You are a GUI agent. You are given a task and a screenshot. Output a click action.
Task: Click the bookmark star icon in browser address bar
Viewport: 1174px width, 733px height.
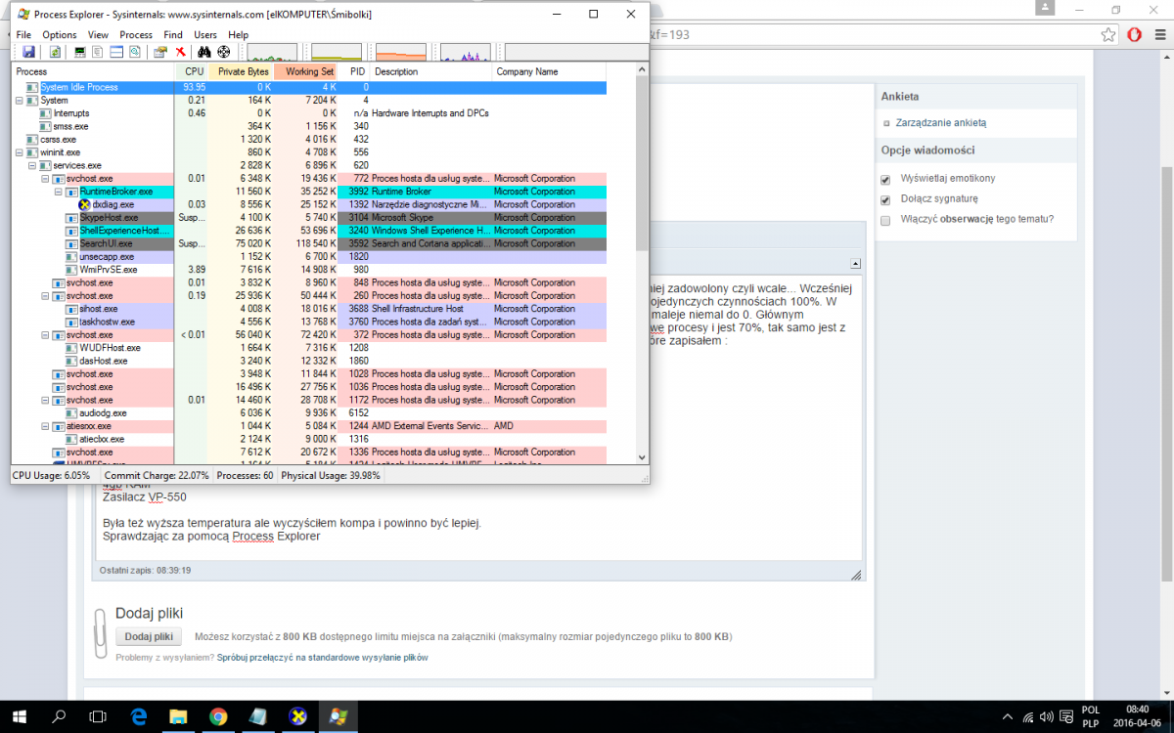1108,34
